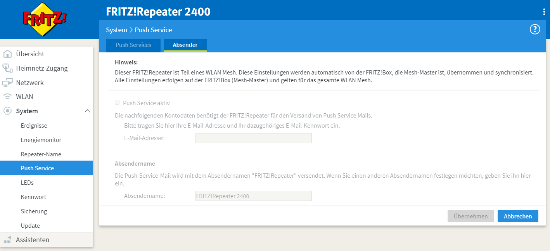Click the System breadcrumb link
This screenshot has width=550, height=251.
116,30
